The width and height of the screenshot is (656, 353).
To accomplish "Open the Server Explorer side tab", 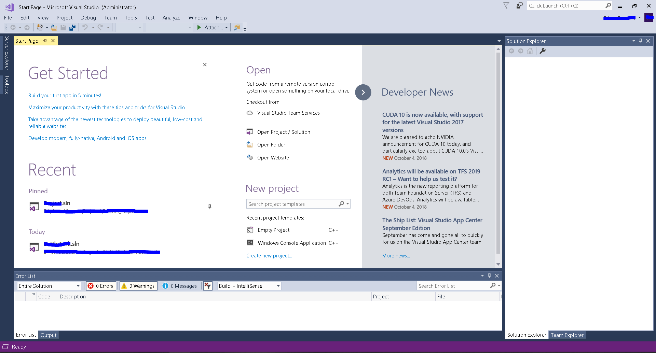I will [7, 53].
